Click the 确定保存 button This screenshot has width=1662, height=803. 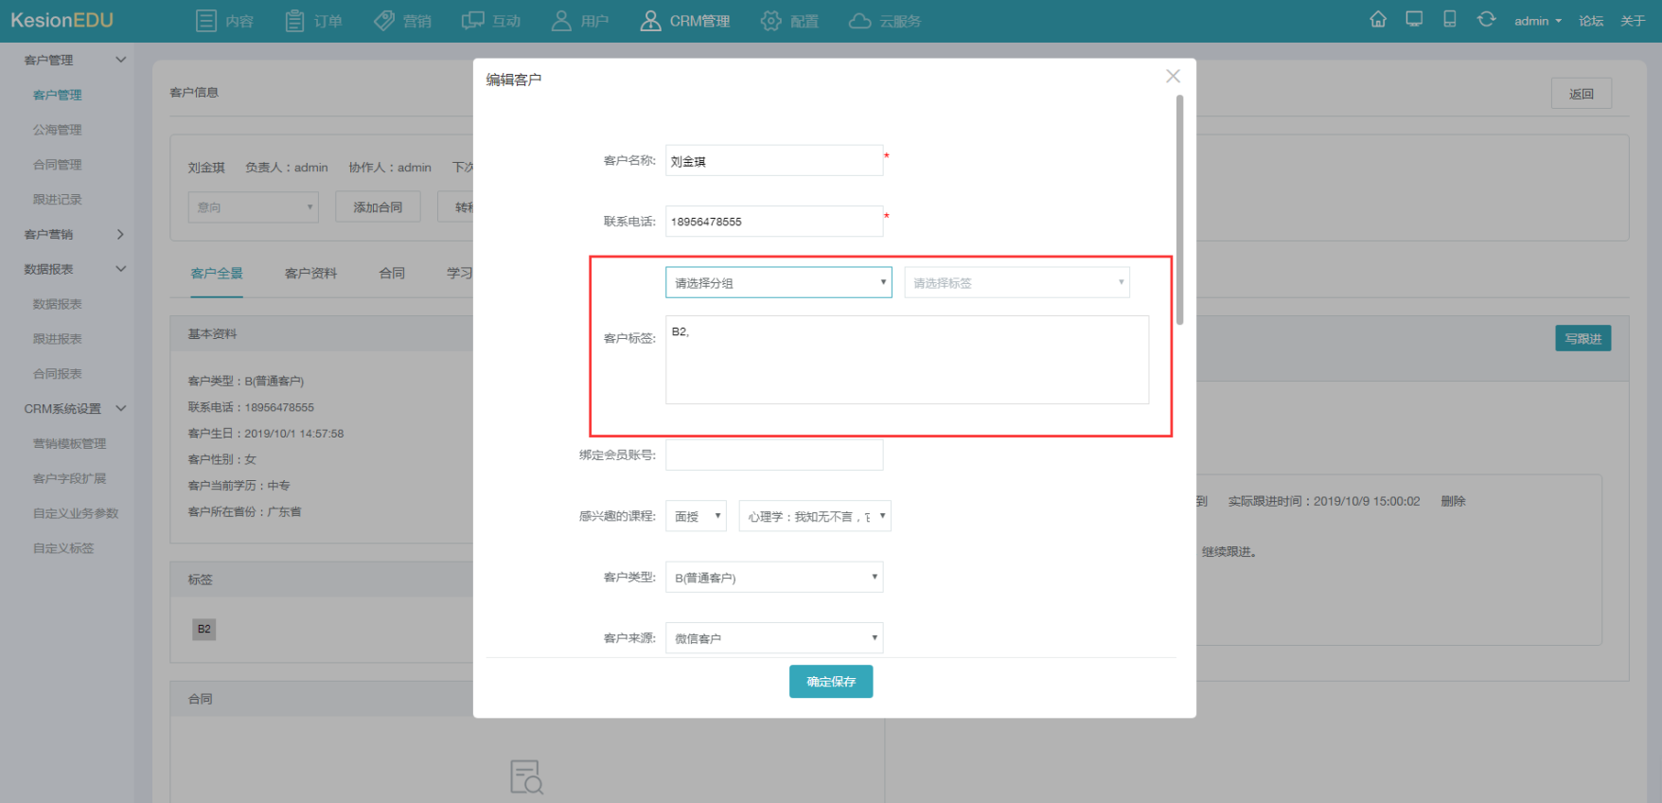point(831,682)
